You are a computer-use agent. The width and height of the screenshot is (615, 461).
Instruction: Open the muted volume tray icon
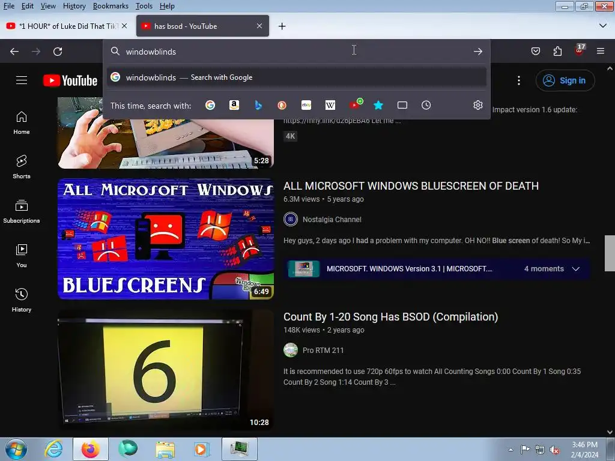[554, 450]
